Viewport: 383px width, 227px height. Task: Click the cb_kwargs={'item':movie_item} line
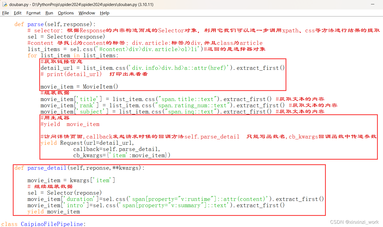[x=122, y=155]
